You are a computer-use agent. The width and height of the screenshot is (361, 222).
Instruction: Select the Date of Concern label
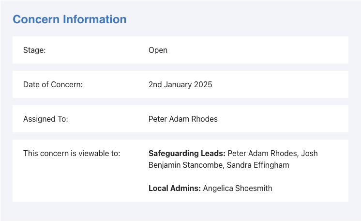coord(53,85)
